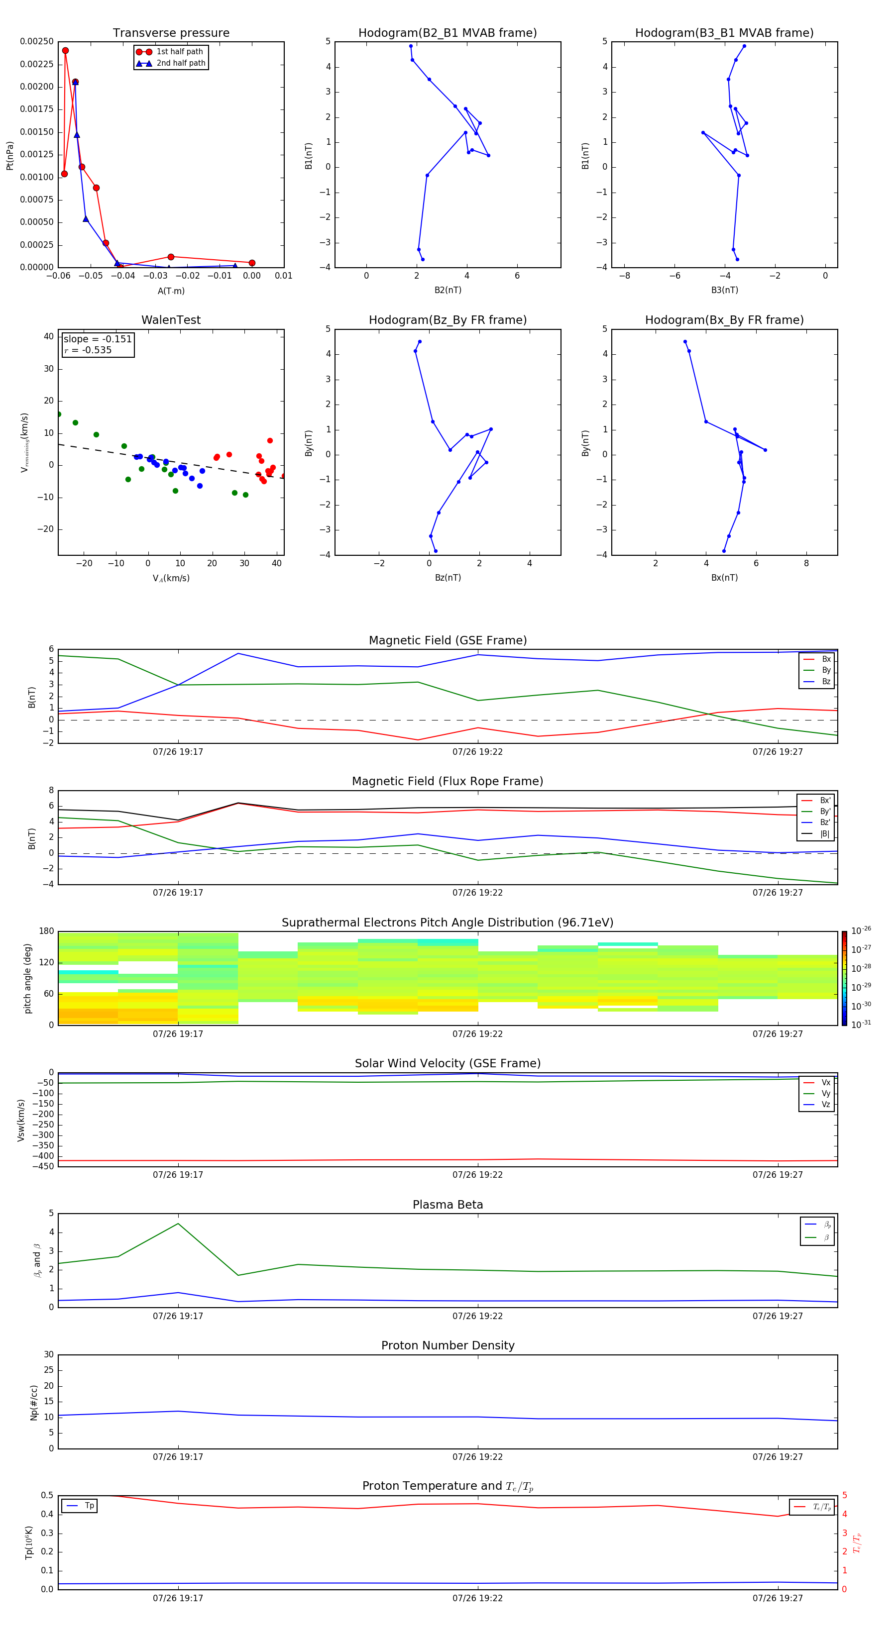This screenshot has height=1642, width=896.
Task: Click the Pt(nPa) y-axis label
Action: click(9, 155)
